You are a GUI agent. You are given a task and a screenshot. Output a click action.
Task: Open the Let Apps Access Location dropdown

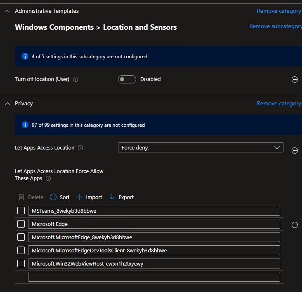201,147
